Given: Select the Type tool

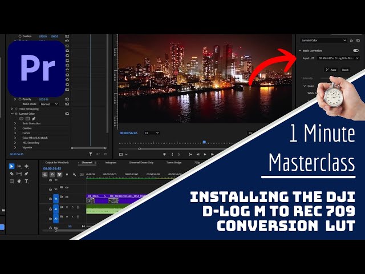Looking at the screenshot, I should (27, 181).
